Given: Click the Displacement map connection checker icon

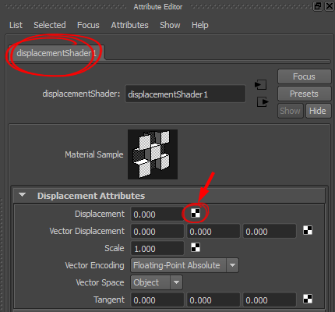Looking at the screenshot, I should tap(196, 213).
